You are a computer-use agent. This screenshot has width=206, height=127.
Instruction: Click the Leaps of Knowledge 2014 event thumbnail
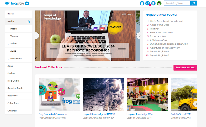pyautogui.click(x=147, y=95)
